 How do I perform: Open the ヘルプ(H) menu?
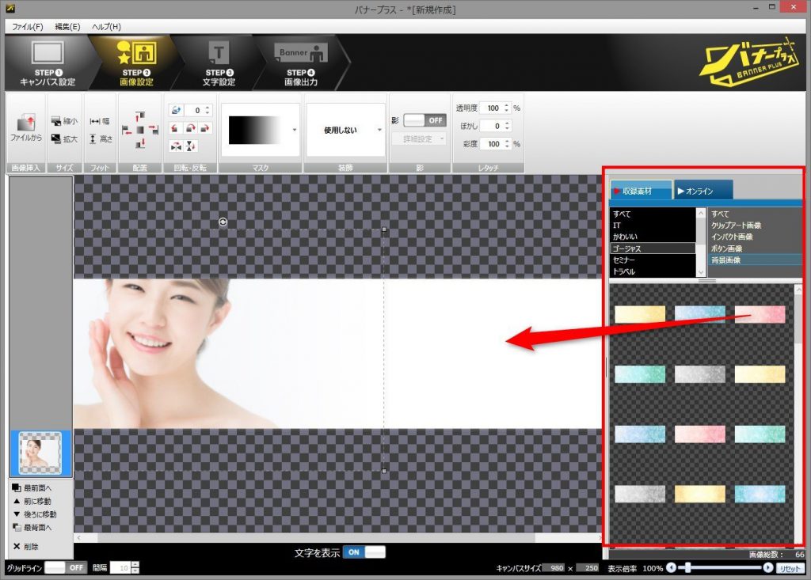coord(107,26)
